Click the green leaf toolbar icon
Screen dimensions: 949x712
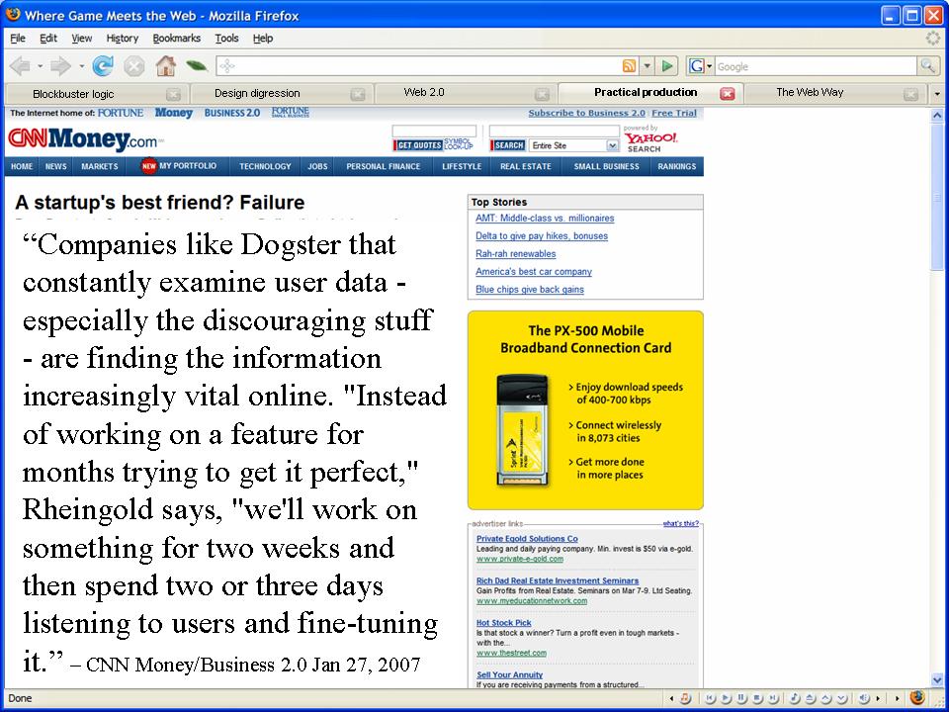[197, 65]
